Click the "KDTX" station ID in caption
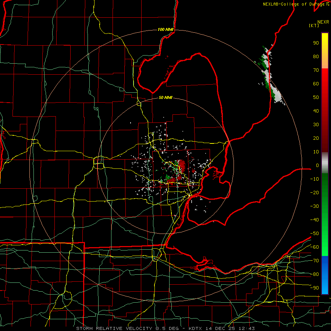Screen dimensions: 331x331 [195, 328]
